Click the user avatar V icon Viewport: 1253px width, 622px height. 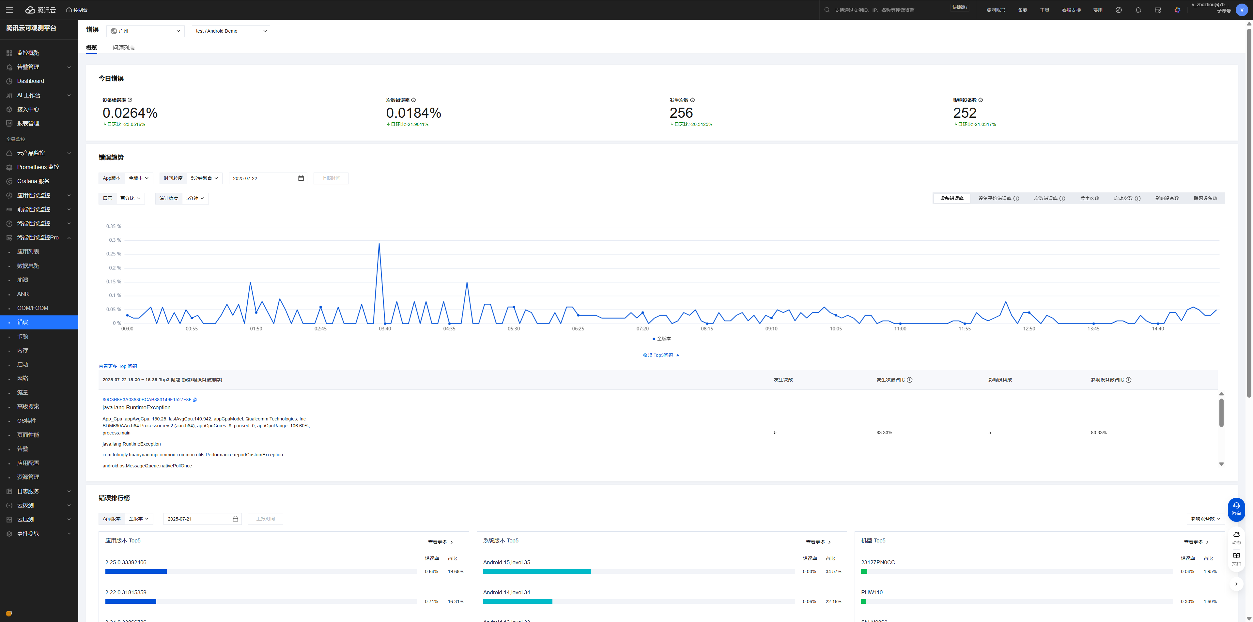point(1242,10)
